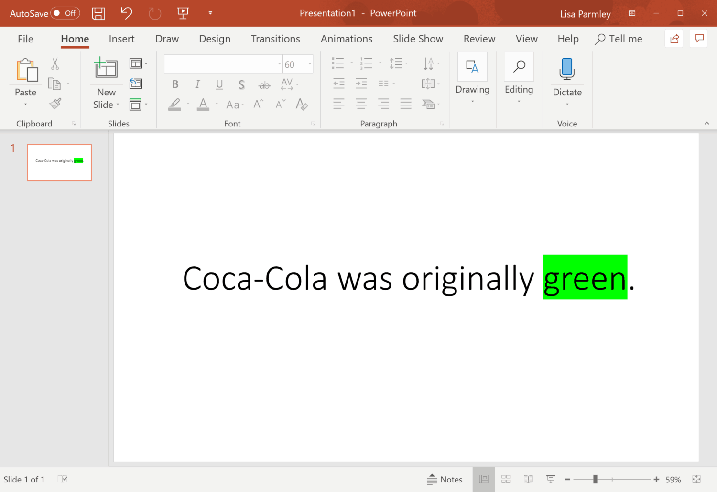
Task: Toggle Underline formatting
Action: [219, 84]
